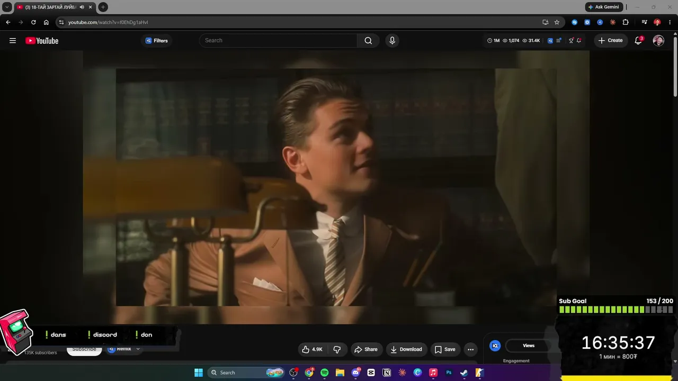
Task: Go to the YouTube home logo
Action: click(x=42, y=41)
